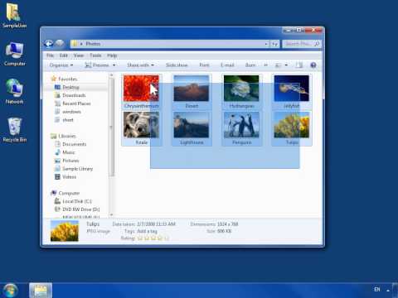Click the EN language indicator
Viewport: 398px width, 298px height.
click(377, 290)
